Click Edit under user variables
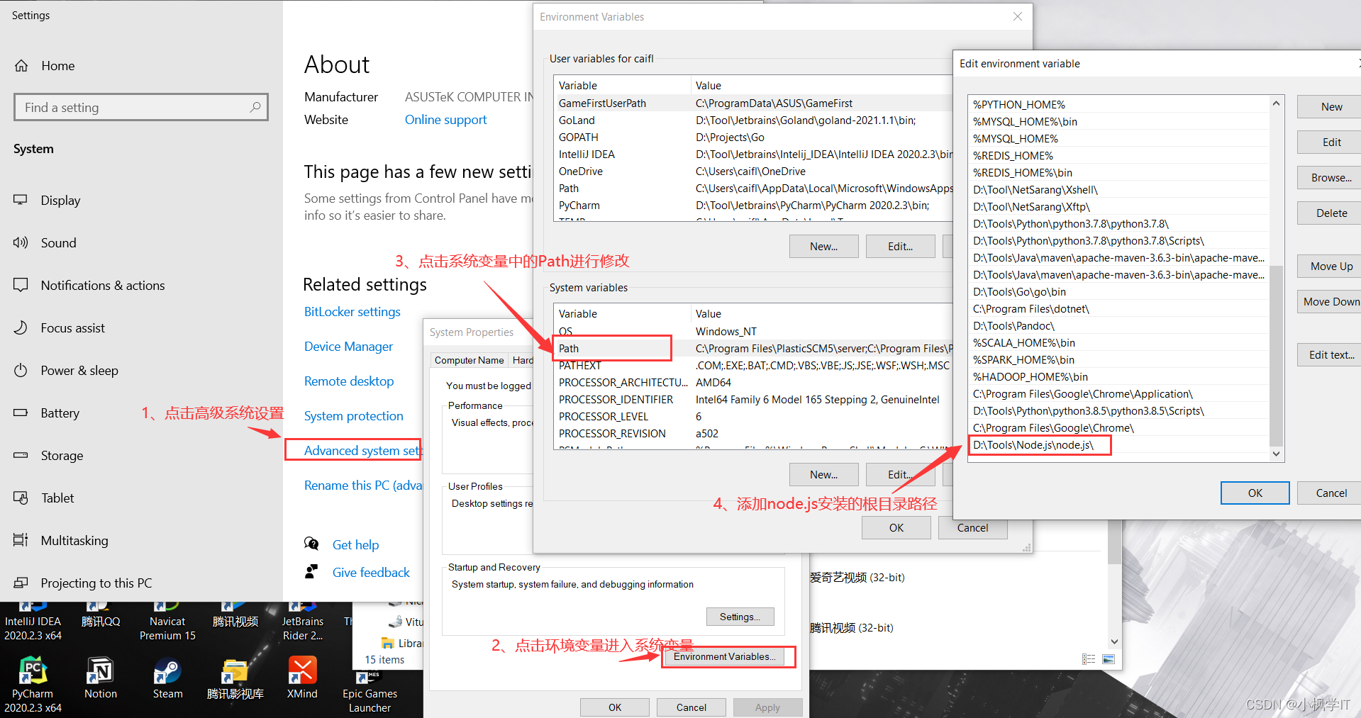 tap(900, 247)
